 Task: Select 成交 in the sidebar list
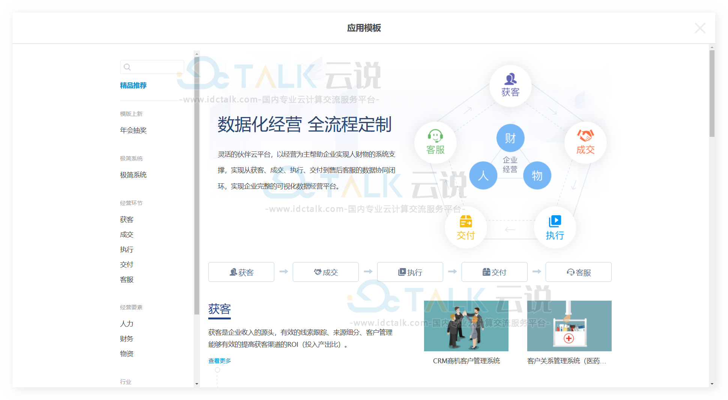pos(127,234)
